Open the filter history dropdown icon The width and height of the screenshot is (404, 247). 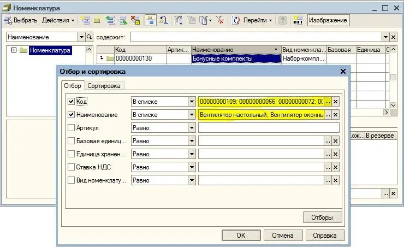coord(205,20)
